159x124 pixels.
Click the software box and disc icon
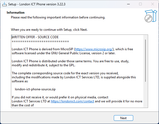tap(151, 16)
